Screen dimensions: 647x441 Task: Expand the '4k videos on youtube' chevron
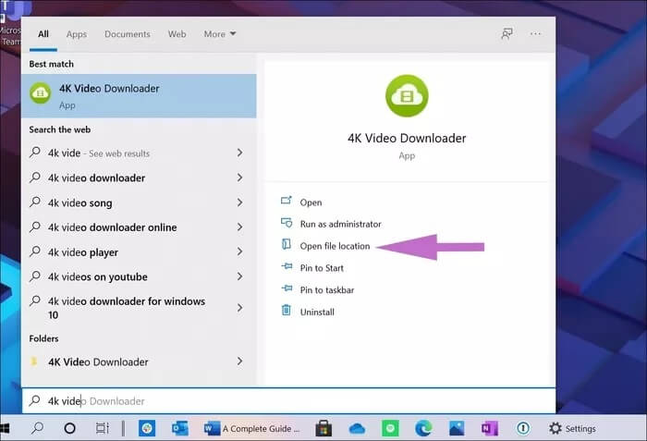[239, 276]
